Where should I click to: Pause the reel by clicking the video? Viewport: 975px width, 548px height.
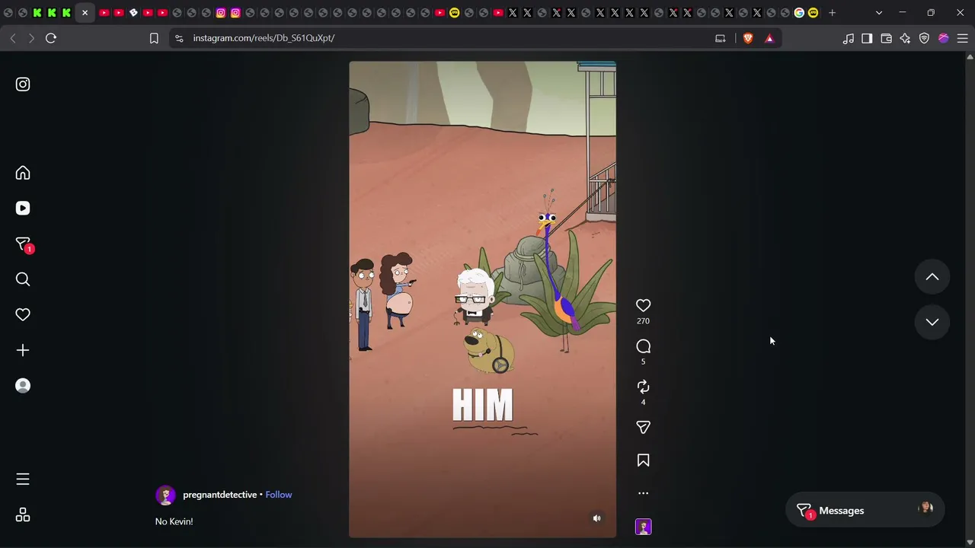[482, 299]
